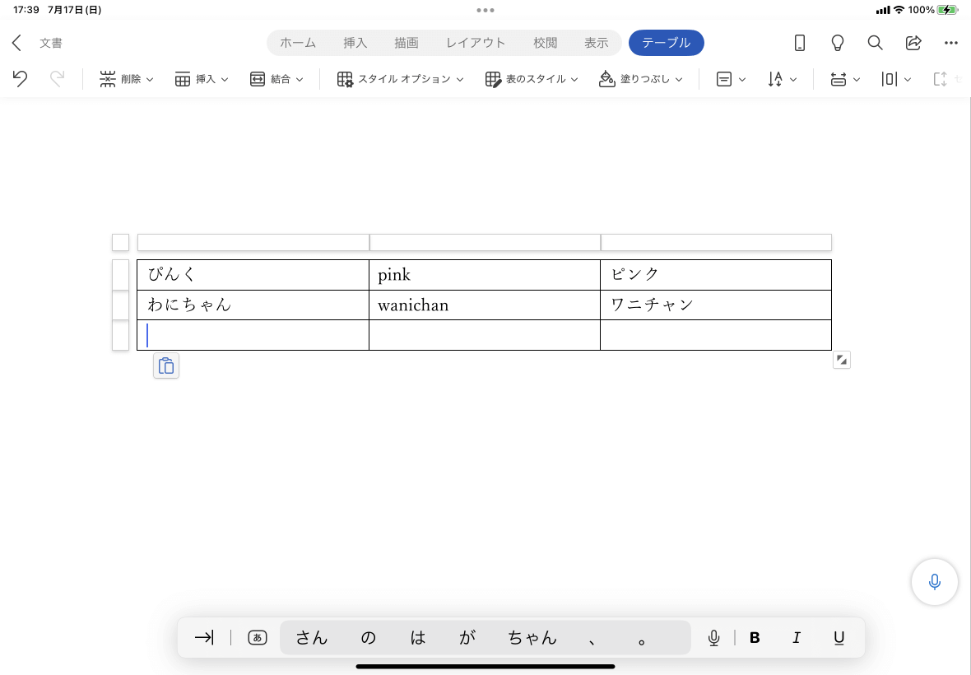Open the lightbulb Tell Me help
The width and height of the screenshot is (971, 675).
click(837, 43)
